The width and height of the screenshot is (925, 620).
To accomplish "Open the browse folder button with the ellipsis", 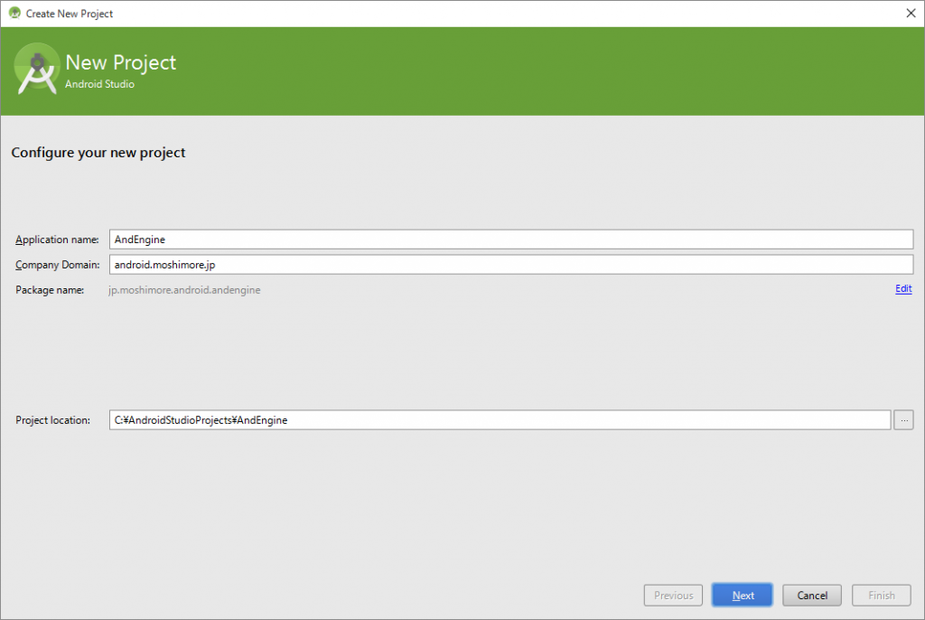I will coord(903,420).
